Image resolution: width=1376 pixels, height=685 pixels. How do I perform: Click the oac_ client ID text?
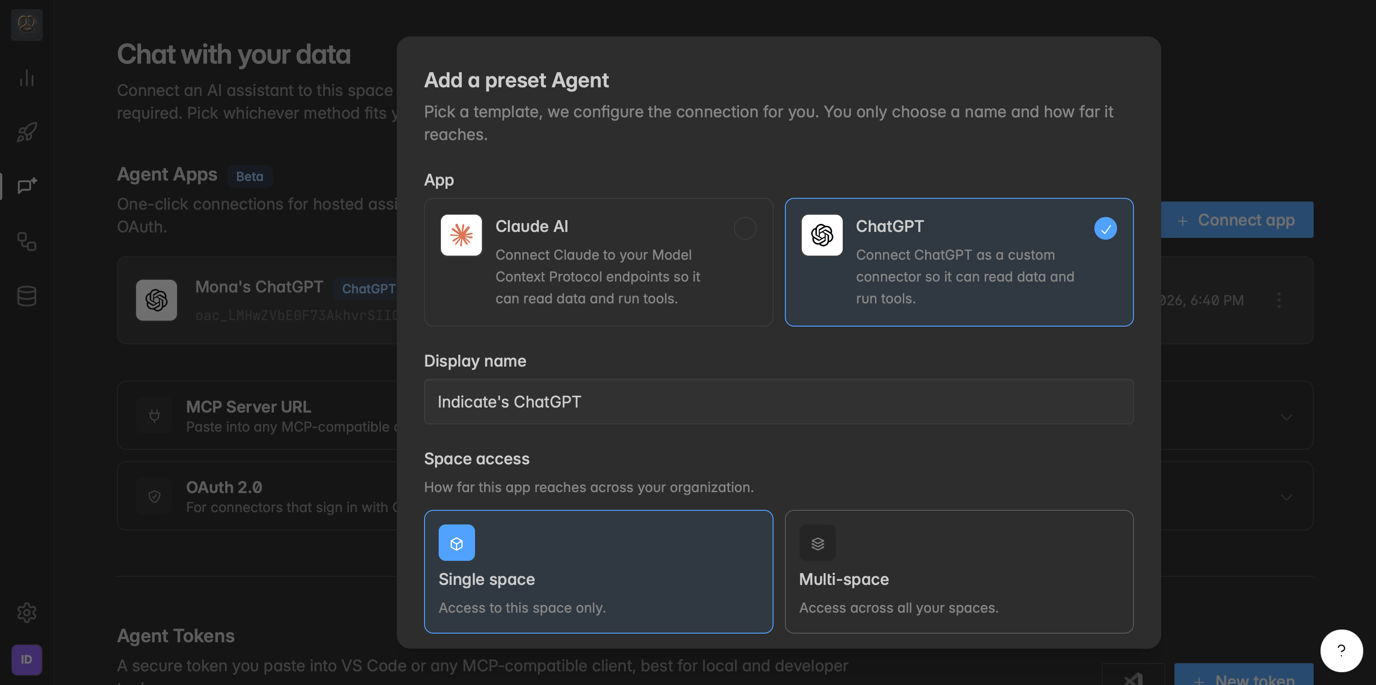pos(296,315)
